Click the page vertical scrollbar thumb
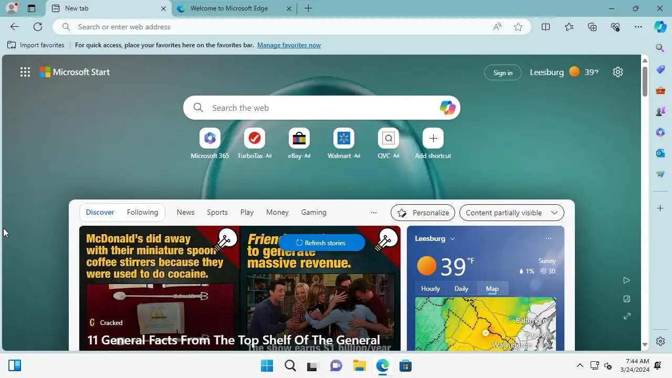Screen dimensions: 672x378 (x=645, y=81)
